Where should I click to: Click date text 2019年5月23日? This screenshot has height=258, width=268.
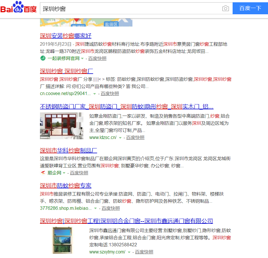56,44
